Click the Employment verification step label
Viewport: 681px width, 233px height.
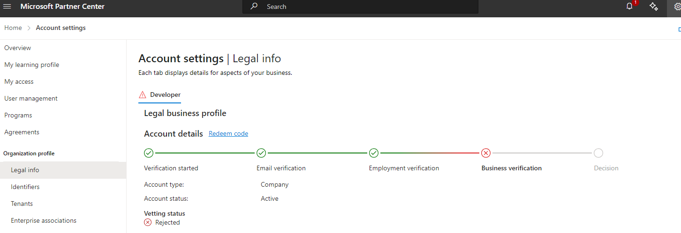pos(404,168)
